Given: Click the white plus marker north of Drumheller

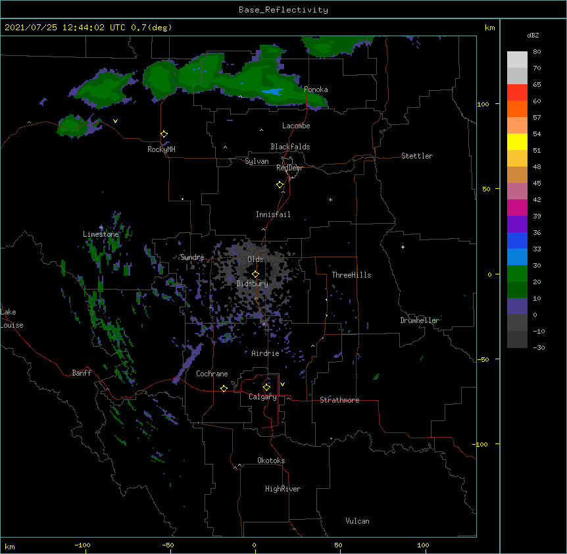Looking at the screenshot, I should 403,247.
